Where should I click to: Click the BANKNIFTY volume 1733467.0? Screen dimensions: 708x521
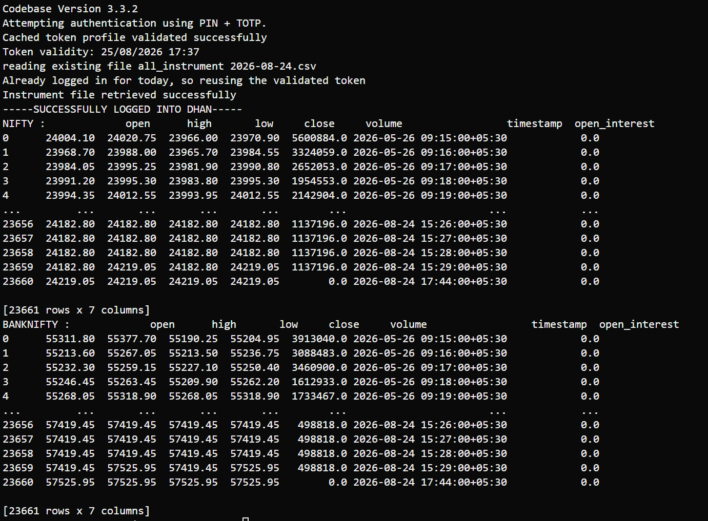pyautogui.click(x=319, y=396)
